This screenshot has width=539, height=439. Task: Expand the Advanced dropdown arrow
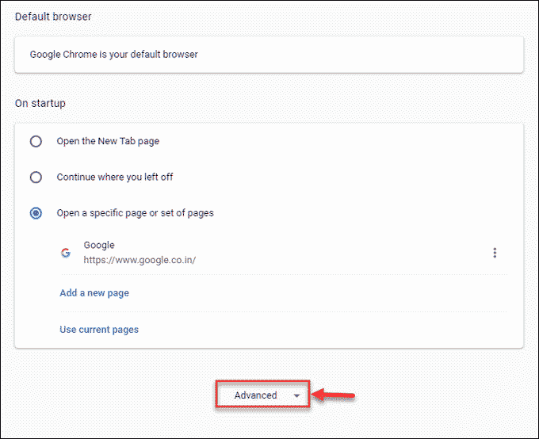pyautogui.click(x=296, y=395)
